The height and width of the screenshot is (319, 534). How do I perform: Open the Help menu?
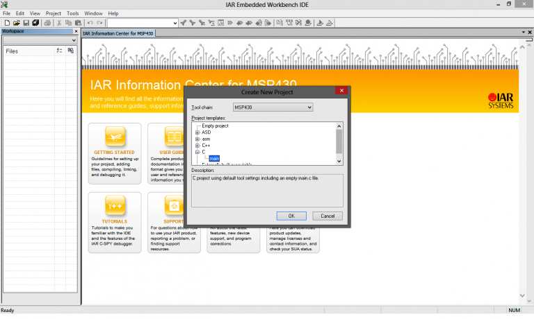(x=113, y=13)
